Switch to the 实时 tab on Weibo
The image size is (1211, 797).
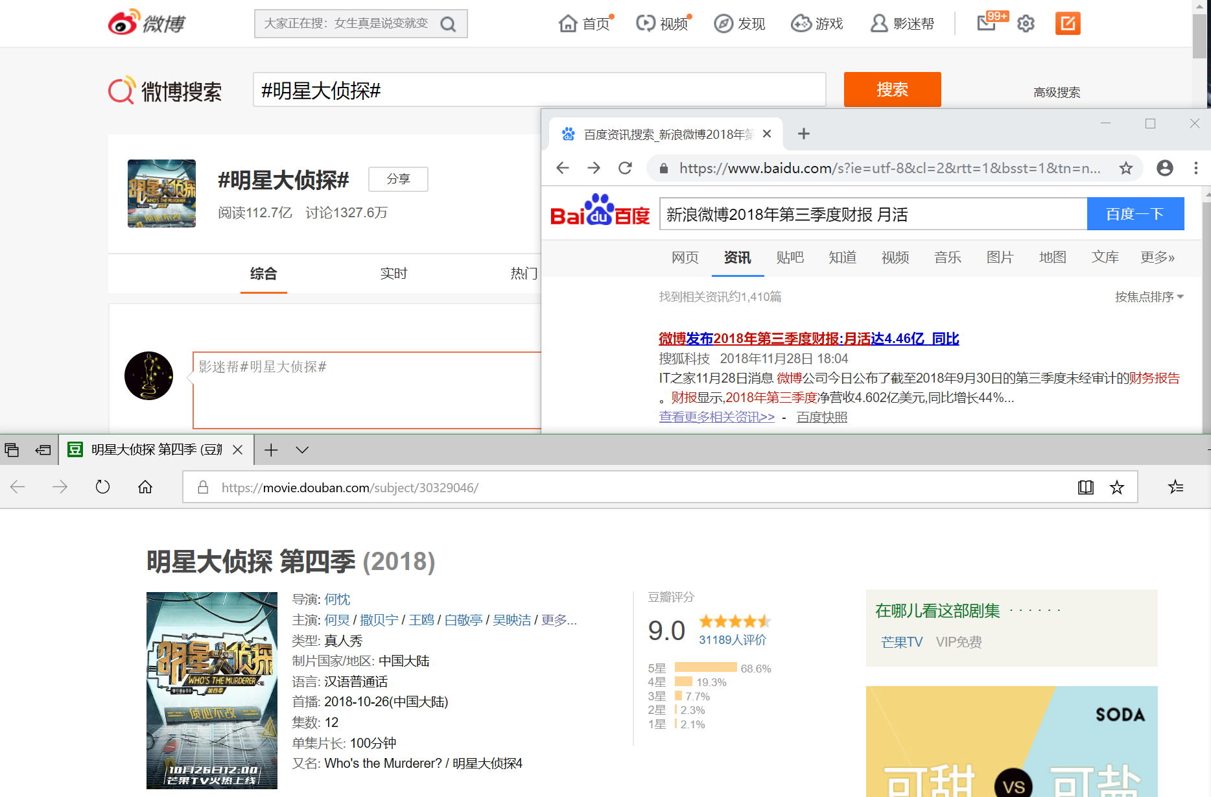pos(394,274)
